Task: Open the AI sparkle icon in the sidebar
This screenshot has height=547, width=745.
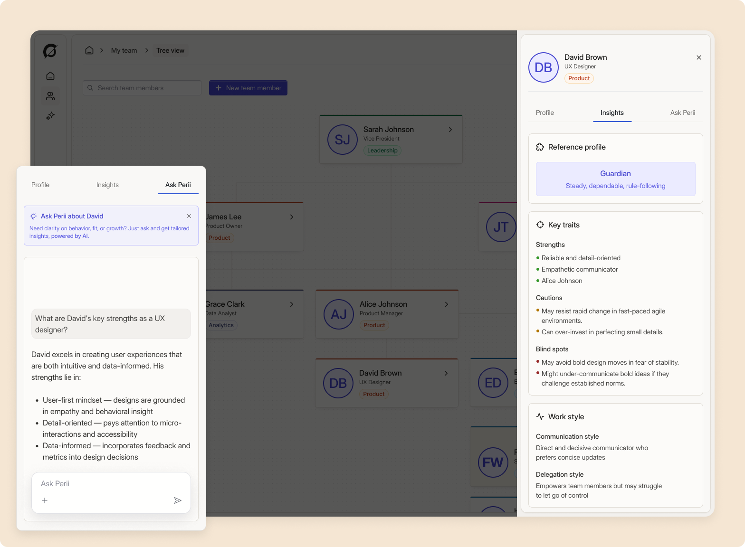Action: point(50,116)
